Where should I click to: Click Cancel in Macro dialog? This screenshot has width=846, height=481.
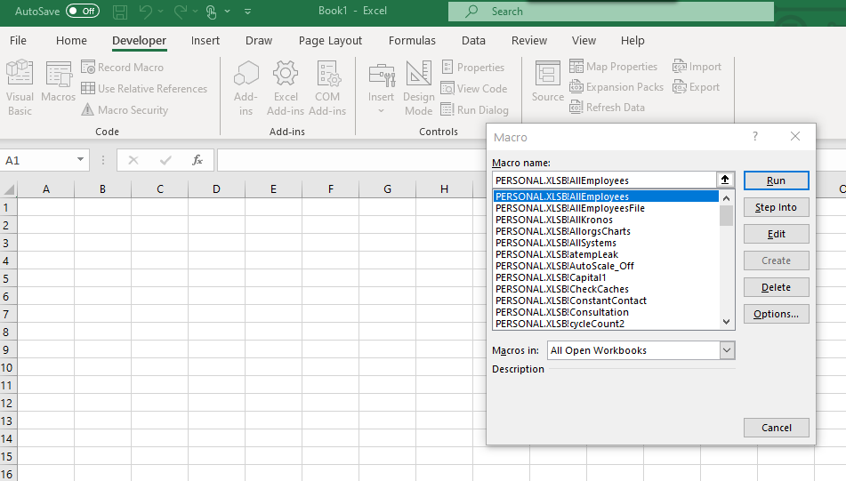(776, 428)
